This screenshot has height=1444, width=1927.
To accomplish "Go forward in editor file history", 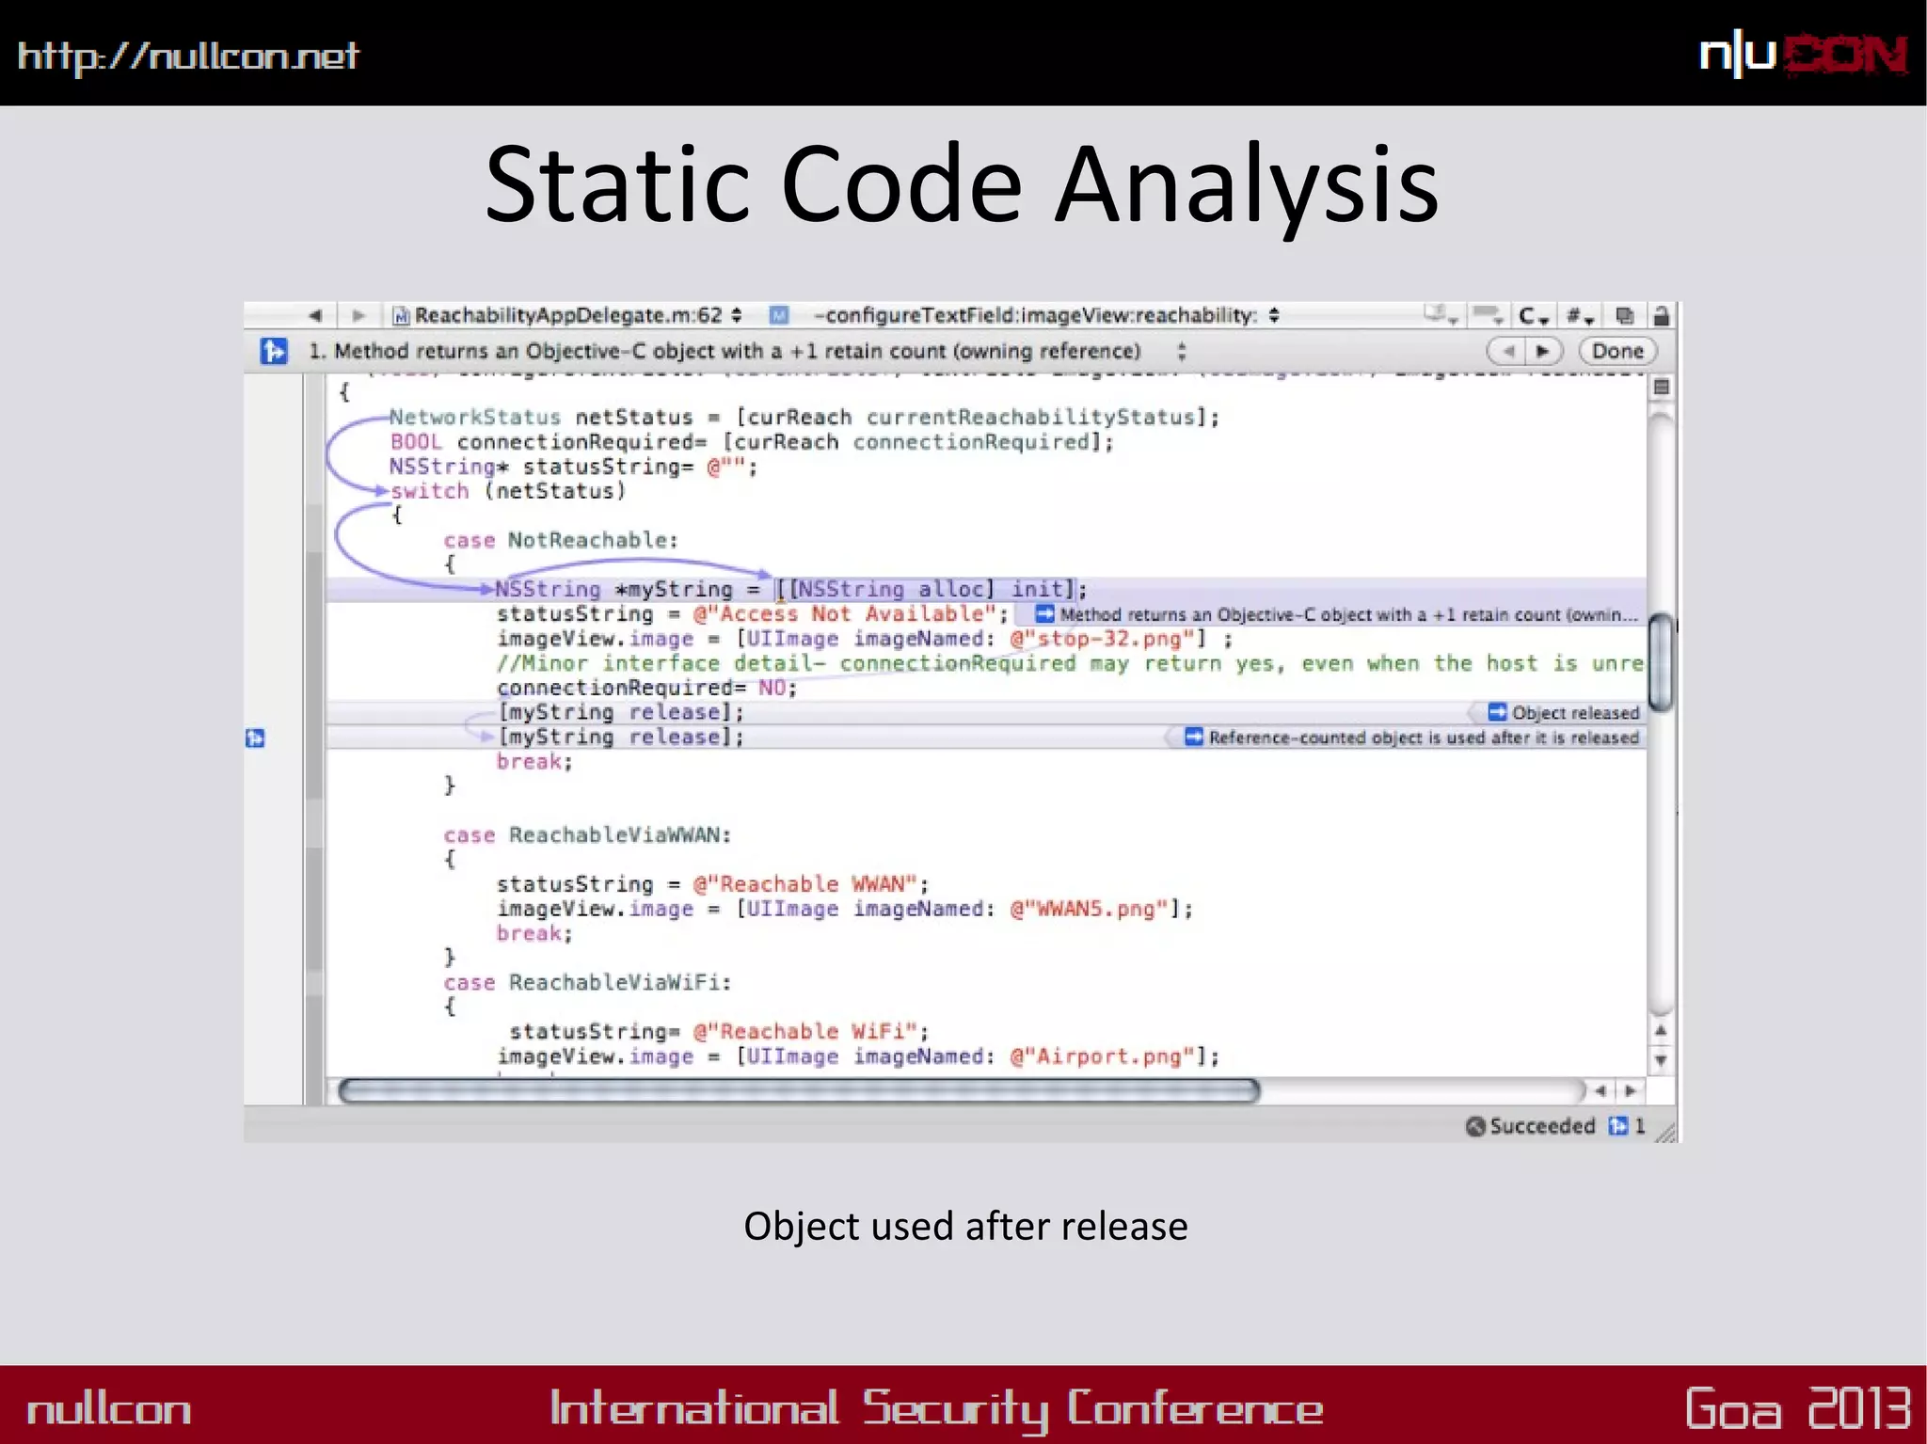I will [358, 315].
